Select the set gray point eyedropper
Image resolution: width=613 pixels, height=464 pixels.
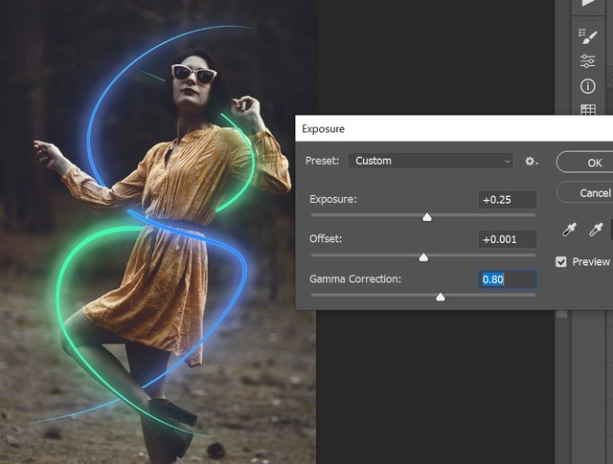click(596, 230)
